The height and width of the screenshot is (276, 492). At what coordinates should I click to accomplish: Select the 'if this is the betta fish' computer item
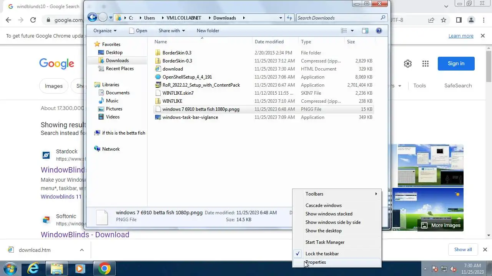tap(123, 133)
